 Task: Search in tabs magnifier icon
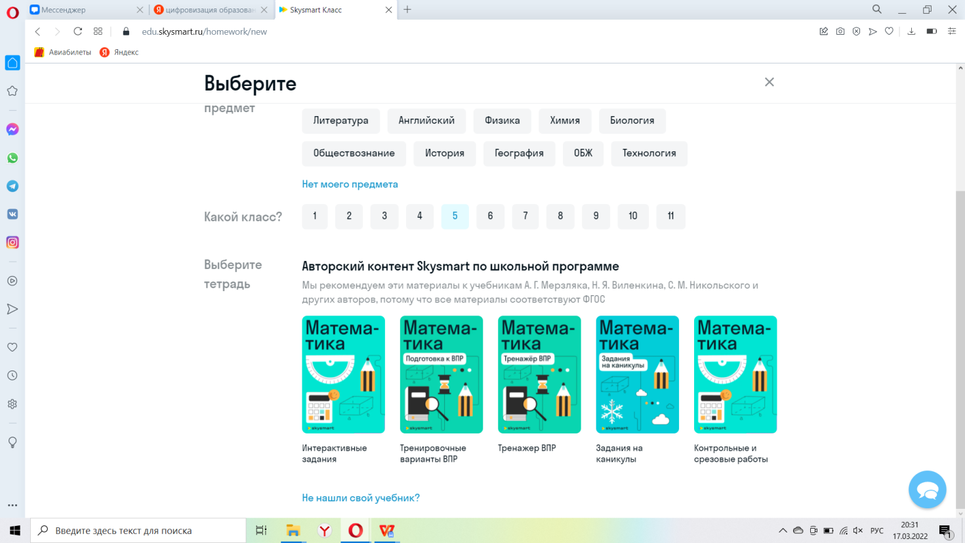[877, 9]
